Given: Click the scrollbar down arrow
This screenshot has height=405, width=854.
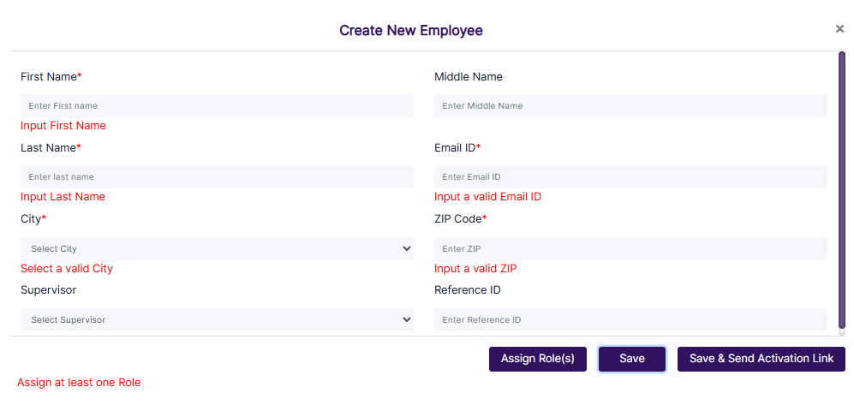Looking at the screenshot, I should pos(842,332).
